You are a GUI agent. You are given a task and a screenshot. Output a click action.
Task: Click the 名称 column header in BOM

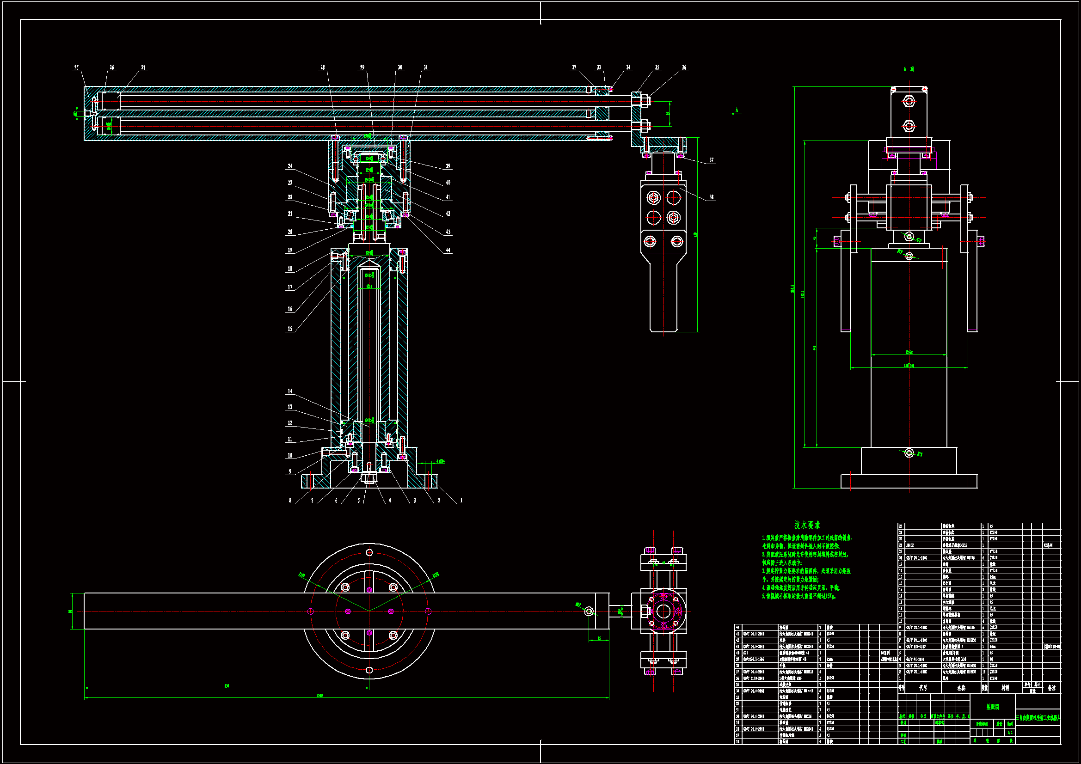961,688
